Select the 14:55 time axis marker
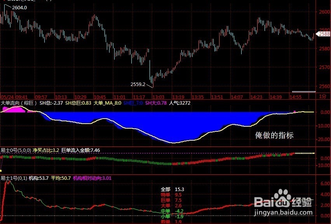Screen dimensions: 331x224 [295, 97]
